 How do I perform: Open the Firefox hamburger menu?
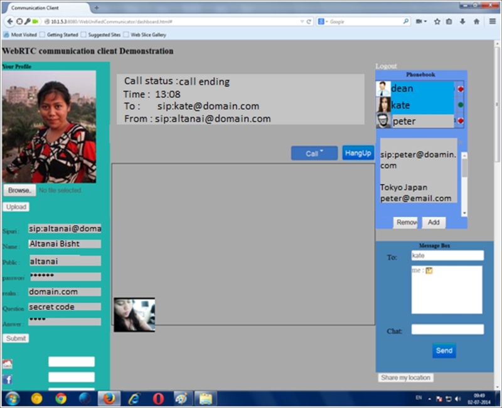(x=493, y=20)
